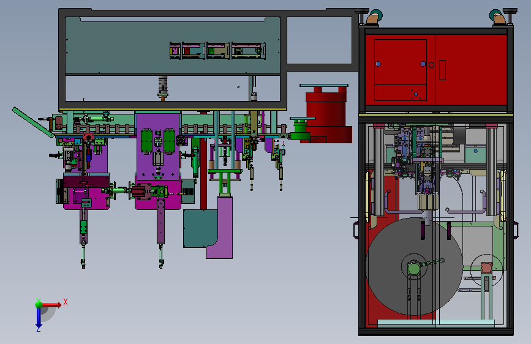Viewport: 531px width, 344px height.
Task: Click the blue Z axis arrow of triad
Action: click(39, 317)
